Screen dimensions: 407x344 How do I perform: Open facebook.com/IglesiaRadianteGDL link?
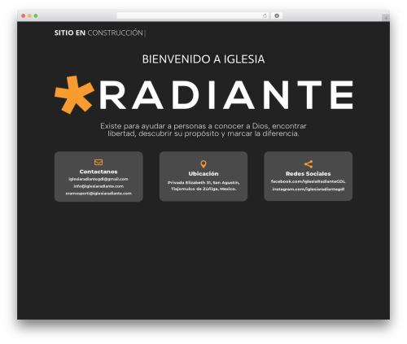click(x=309, y=181)
